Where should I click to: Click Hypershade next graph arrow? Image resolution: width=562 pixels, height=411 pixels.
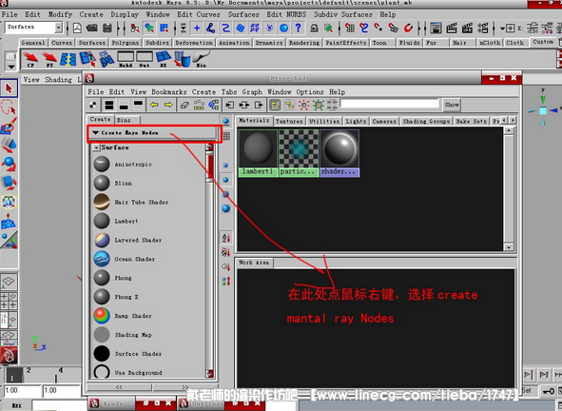(x=168, y=105)
